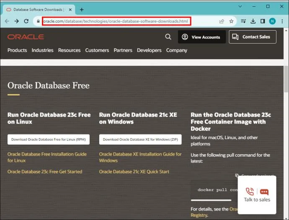Click the phone icon in Talk to sales
289x220 pixels.
pos(250,192)
